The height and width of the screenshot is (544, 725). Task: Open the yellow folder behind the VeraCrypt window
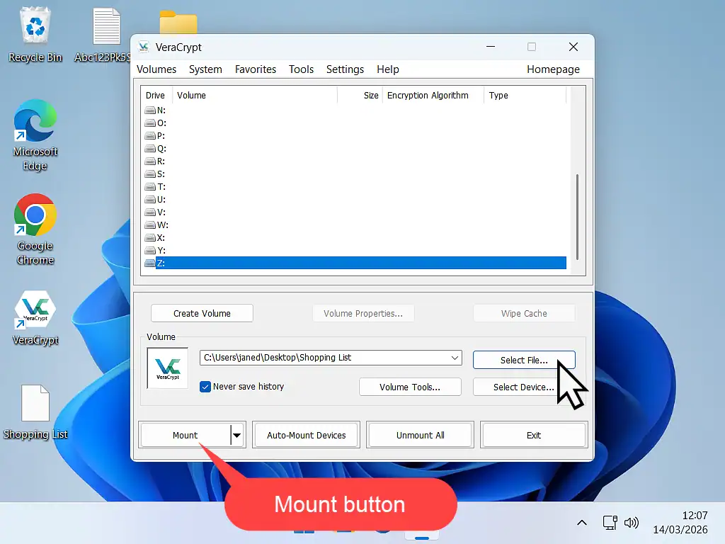pyautogui.click(x=178, y=21)
